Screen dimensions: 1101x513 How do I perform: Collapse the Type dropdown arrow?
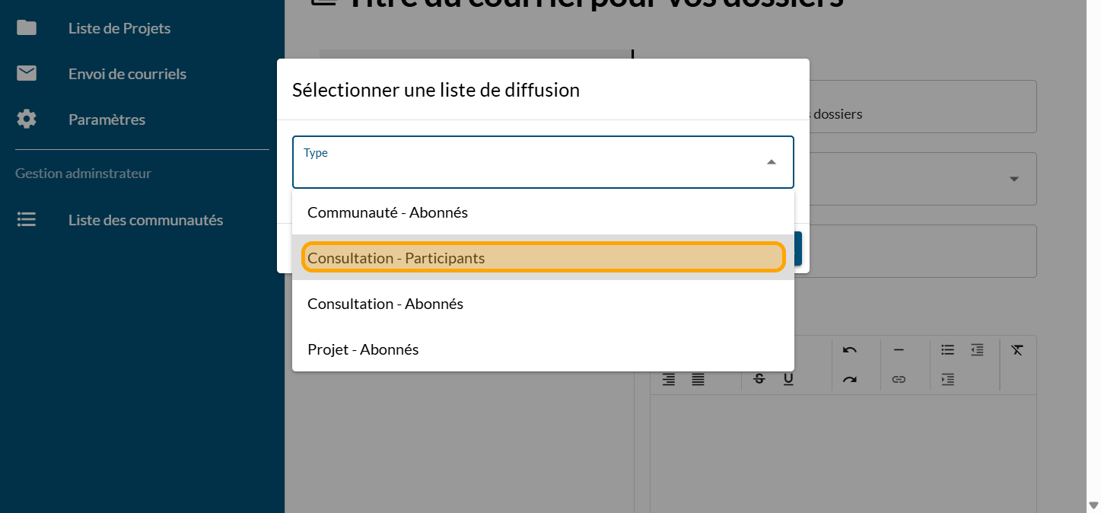pyautogui.click(x=772, y=162)
